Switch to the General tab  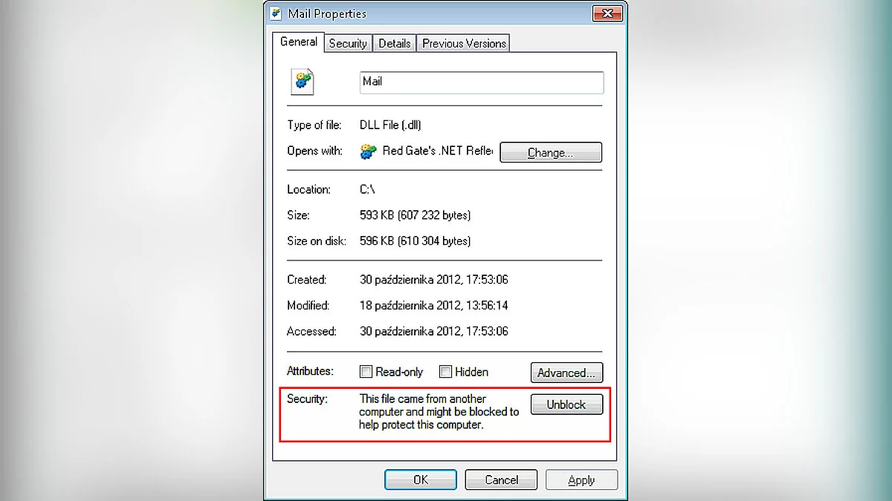(299, 42)
